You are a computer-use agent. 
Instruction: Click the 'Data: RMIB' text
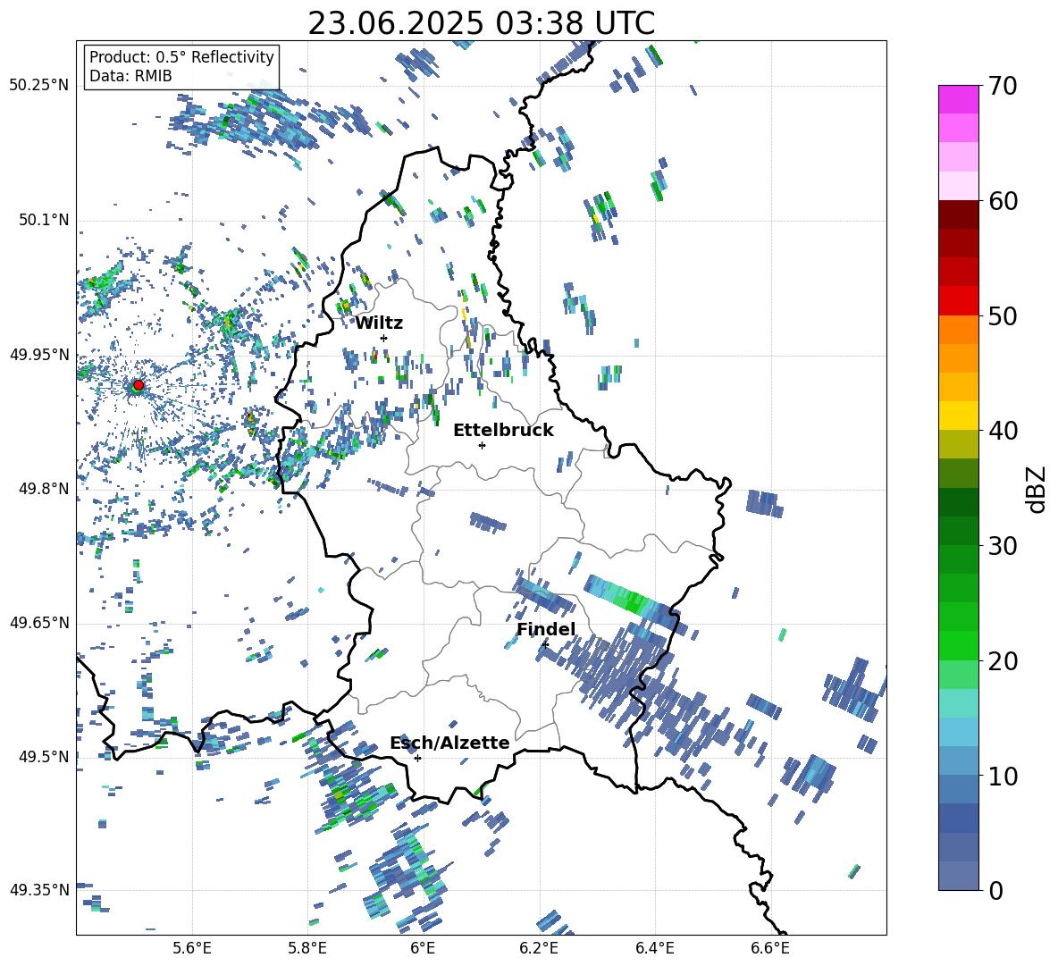[x=130, y=76]
